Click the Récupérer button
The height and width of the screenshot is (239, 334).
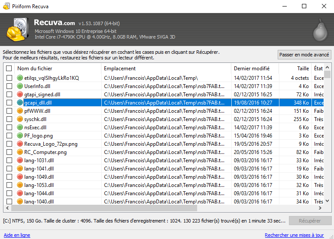pyautogui.click(x=310, y=221)
